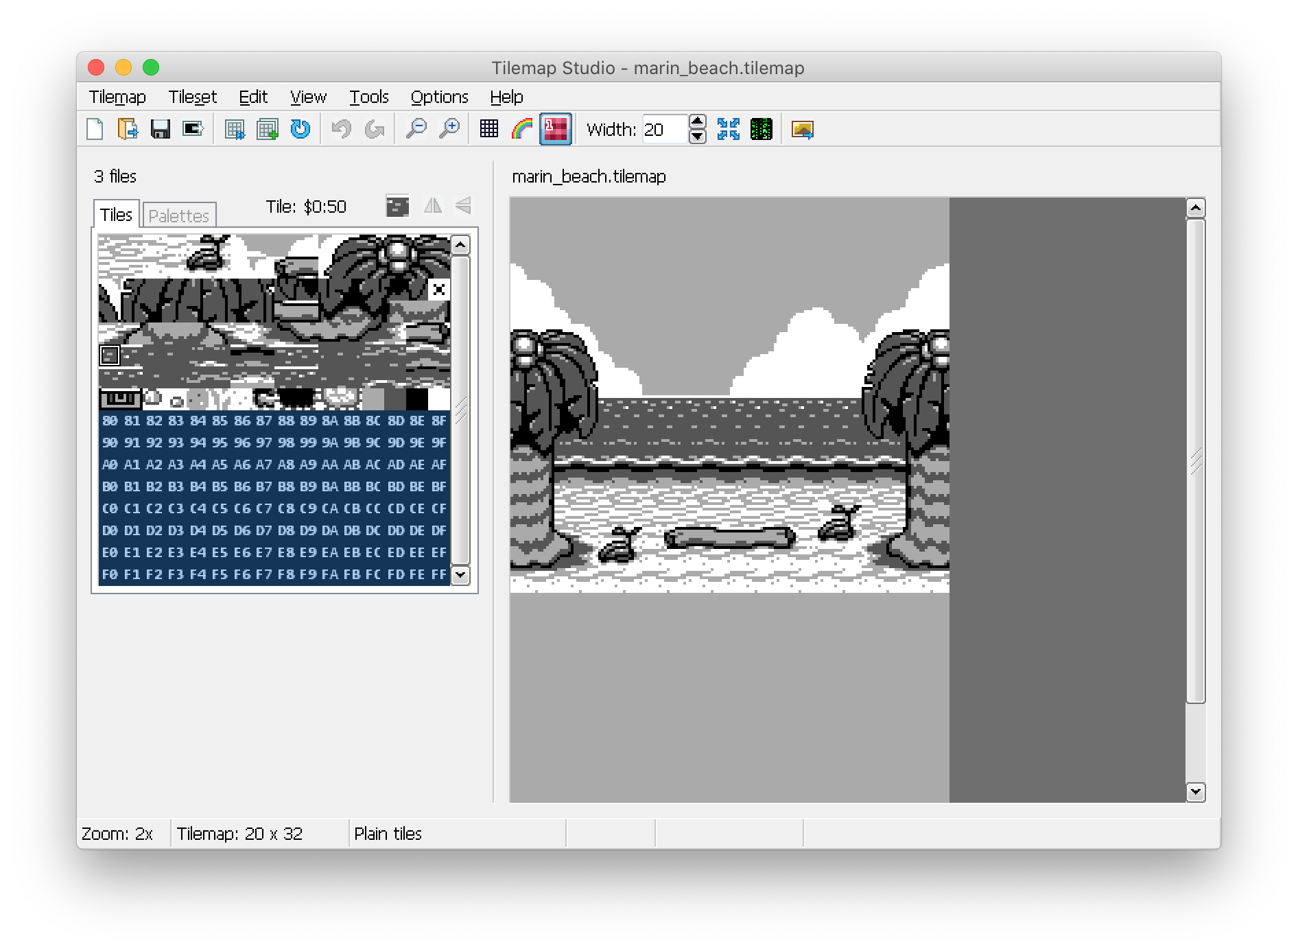Click into the Width input field
The height and width of the screenshot is (951, 1298).
point(665,129)
